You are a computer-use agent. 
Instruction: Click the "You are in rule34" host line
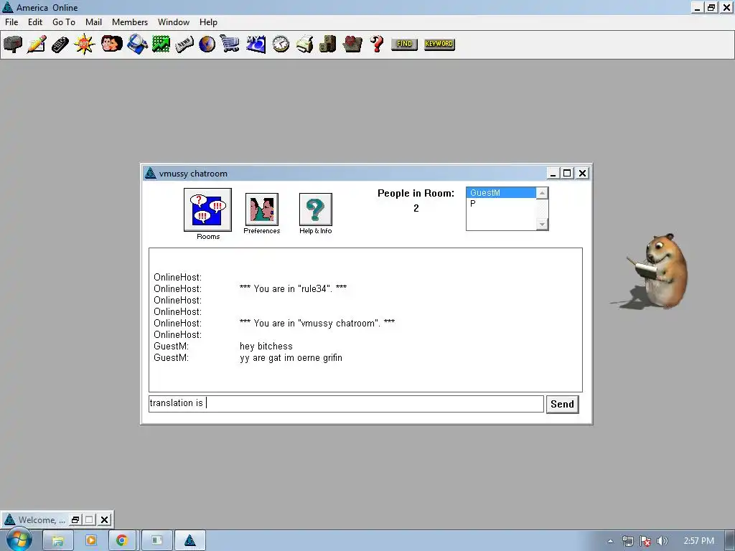pos(293,288)
